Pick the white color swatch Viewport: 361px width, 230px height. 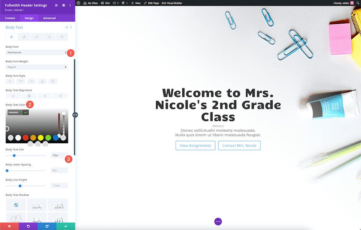pos(18,138)
